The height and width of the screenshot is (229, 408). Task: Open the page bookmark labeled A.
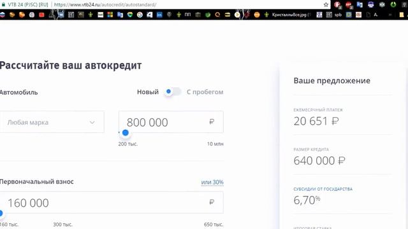[372, 15]
